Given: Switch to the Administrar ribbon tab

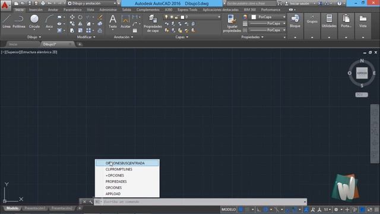Looking at the screenshot, I should click(x=108, y=10).
